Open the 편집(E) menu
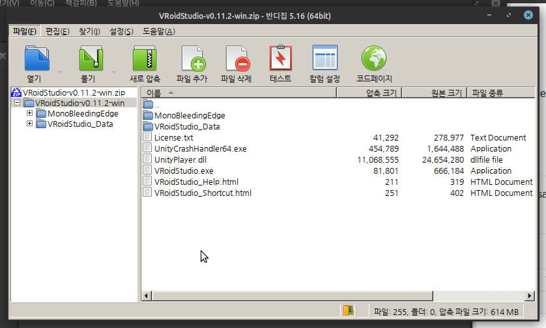Viewport: 546px width, 328px height. pos(57,31)
